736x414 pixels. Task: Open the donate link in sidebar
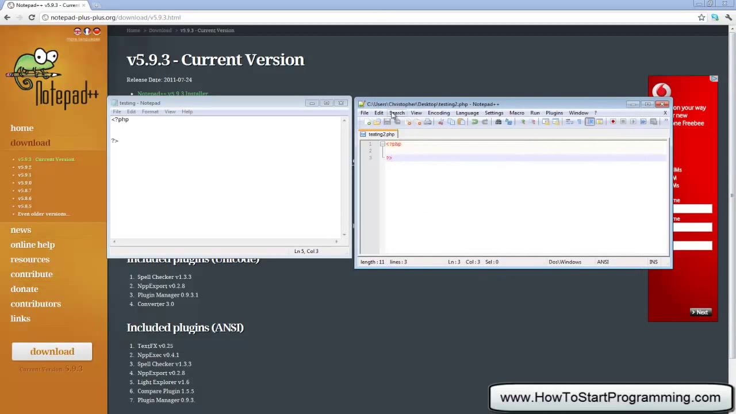24,289
